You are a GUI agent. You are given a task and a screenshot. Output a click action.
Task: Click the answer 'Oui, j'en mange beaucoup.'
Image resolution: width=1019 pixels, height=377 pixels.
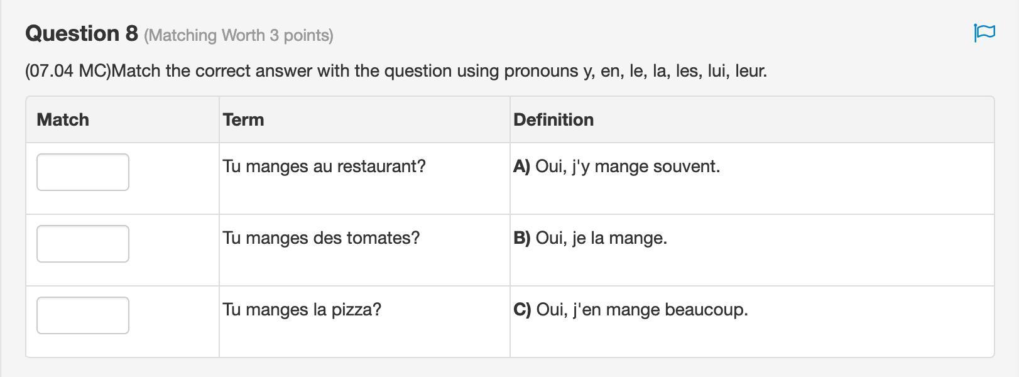pos(642,310)
